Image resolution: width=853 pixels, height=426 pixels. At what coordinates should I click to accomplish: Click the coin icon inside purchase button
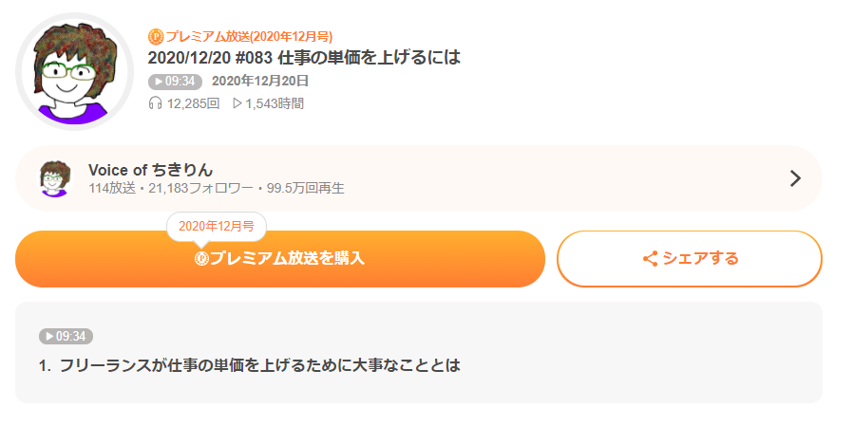coord(201,259)
